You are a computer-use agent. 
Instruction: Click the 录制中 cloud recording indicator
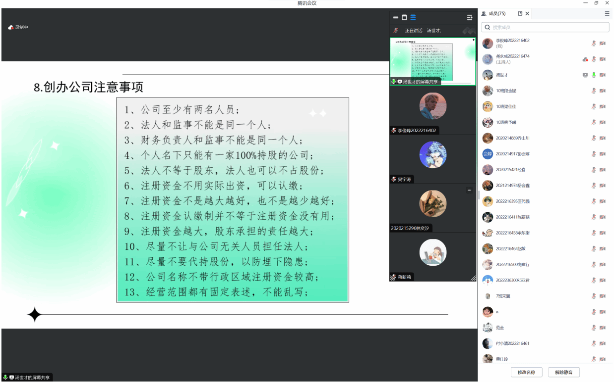click(18, 27)
